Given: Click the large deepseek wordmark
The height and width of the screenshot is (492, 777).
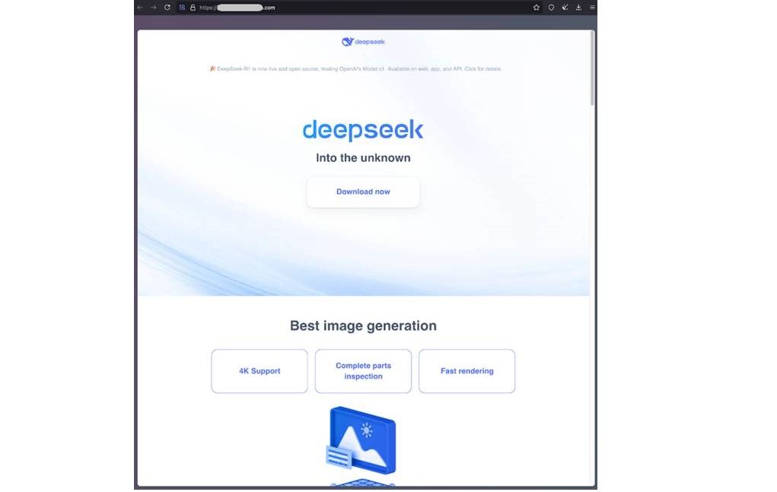Looking at the screenshot, I should click(x=362, y=130).
